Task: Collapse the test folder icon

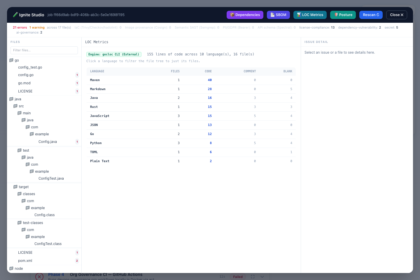Action: point(20,150)
